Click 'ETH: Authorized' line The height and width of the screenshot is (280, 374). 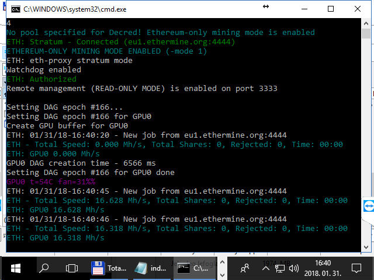coord(41,79)
